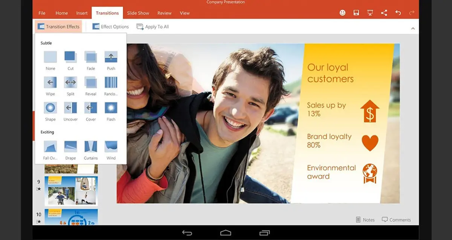Click the save icon in title bar
This screenshot has height=240, width=452.
[x=356, y=13]
